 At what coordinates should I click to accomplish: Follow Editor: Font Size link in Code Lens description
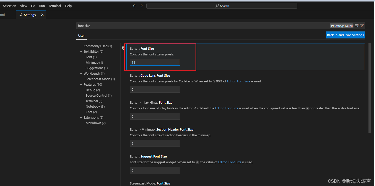point(239,81)
